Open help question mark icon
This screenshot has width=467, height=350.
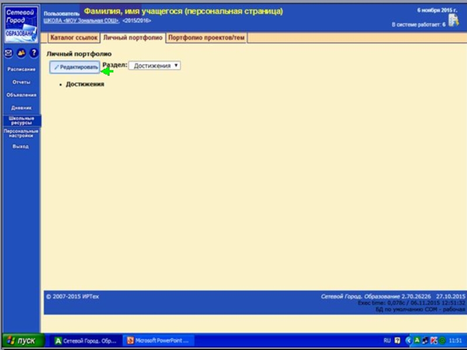tap(34, 53)
